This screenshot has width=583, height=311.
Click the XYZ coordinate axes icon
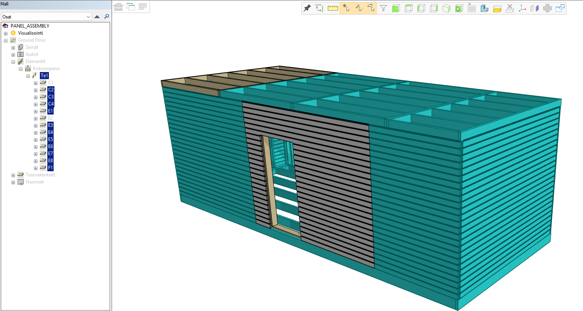[x=522, y=8]
